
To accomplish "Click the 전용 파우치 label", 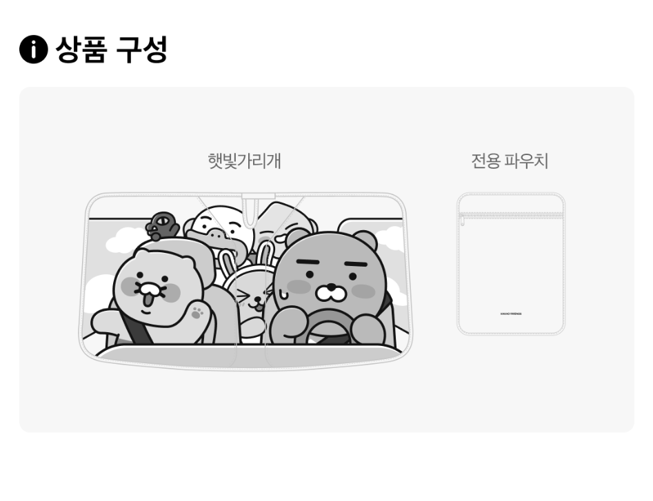I will pyautogui.click(x=510, y=161).
